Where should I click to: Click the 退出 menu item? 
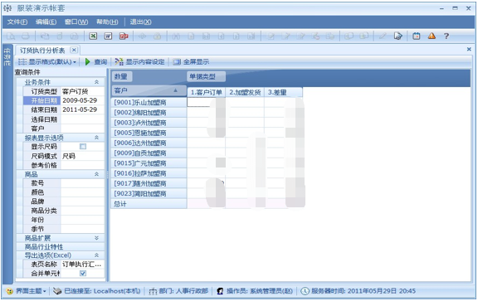(140, 22)
